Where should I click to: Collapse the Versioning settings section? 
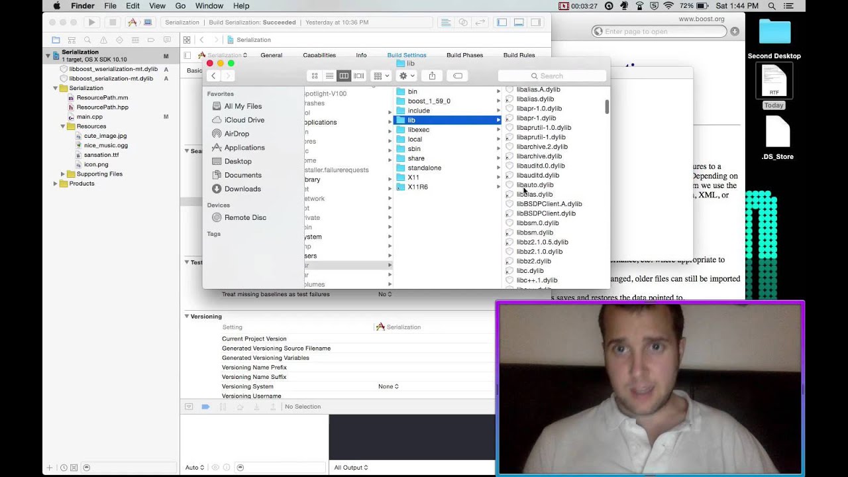(x=187, y=317)
